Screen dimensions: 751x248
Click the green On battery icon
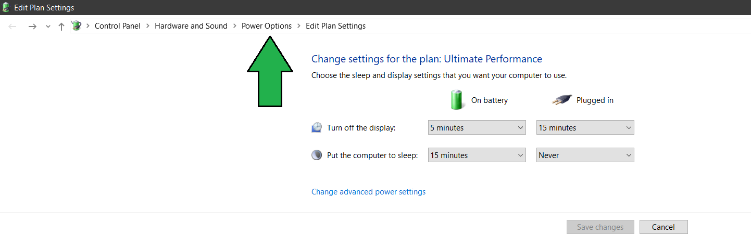(x=457, y=100)
